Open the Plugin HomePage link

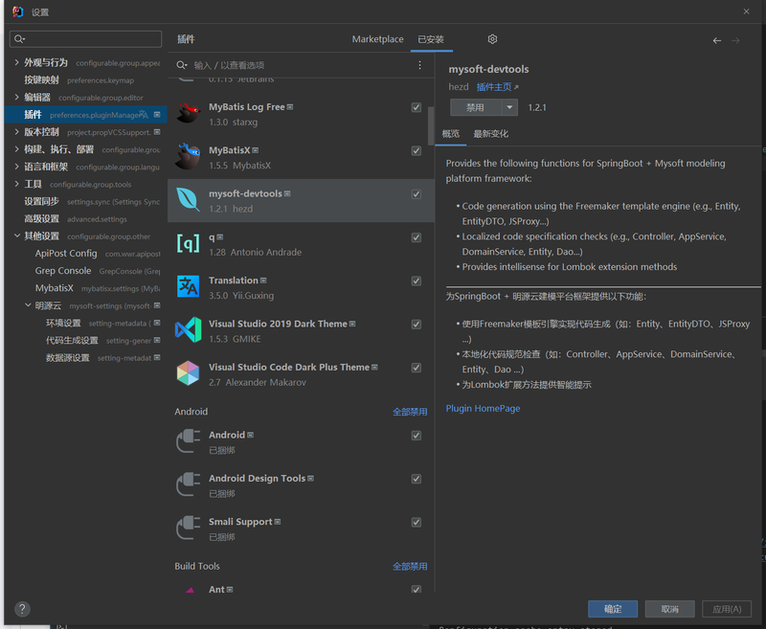coord(483,408)
